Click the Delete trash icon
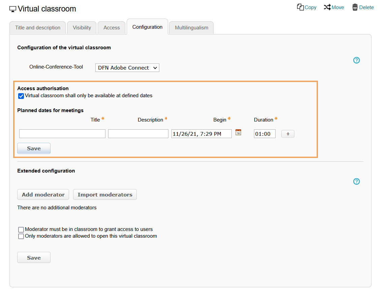 (355, 7)
